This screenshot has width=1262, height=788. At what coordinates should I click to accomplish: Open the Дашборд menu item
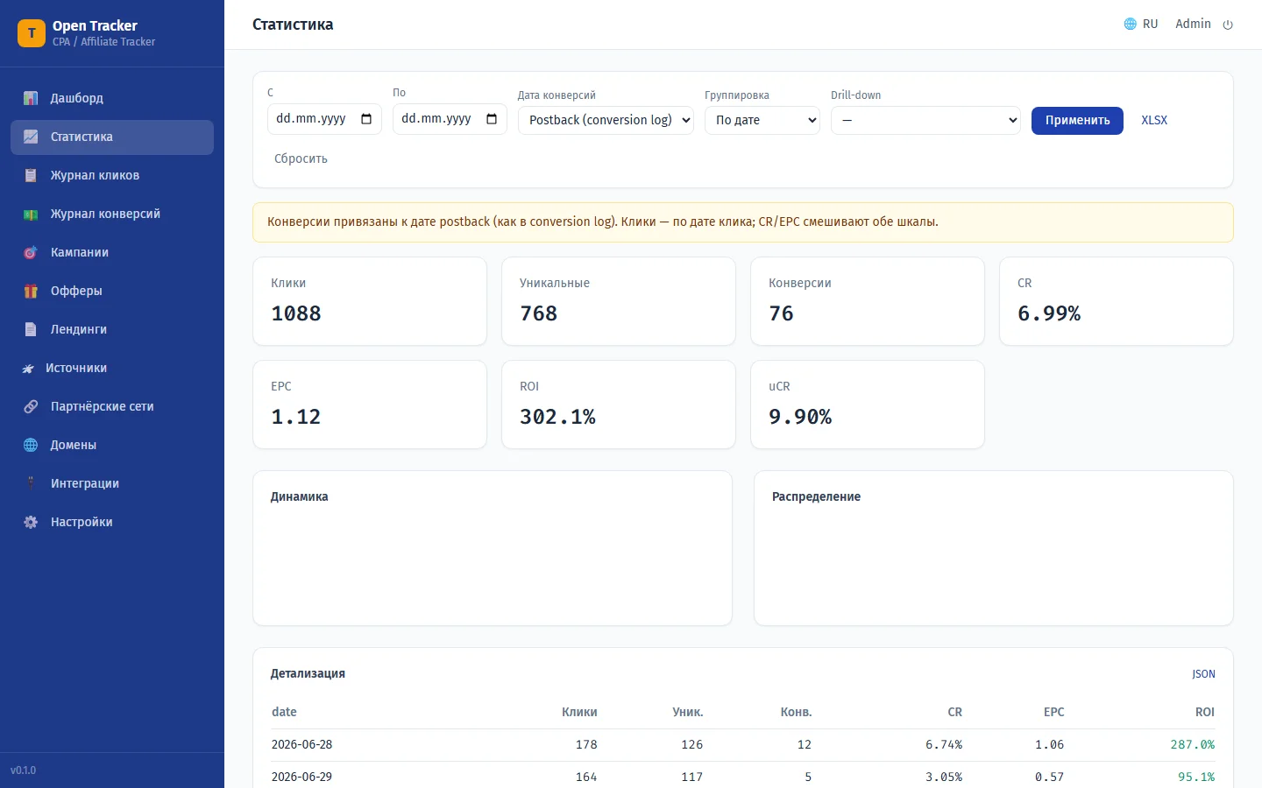pyautogui.click(x=112, y=98)
